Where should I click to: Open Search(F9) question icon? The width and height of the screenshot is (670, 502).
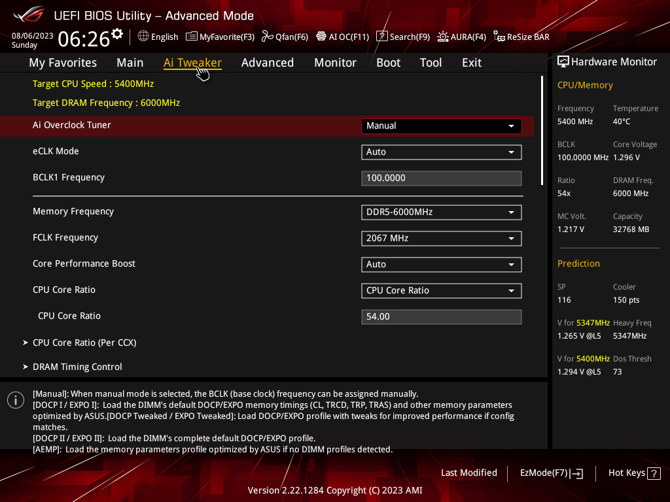[x=381, y=37]
